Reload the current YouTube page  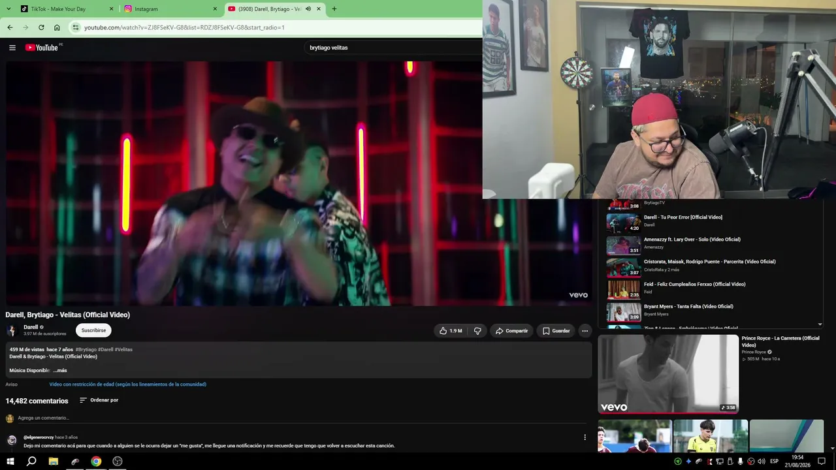[x=41, y=27]
